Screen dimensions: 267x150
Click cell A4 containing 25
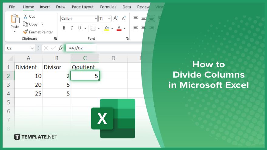(29, 93)
